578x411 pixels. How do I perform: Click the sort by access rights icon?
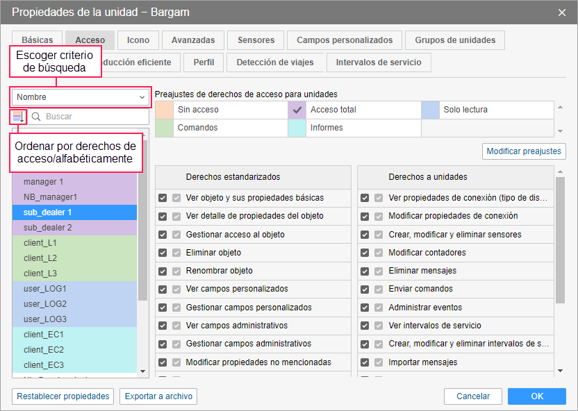pos(18,117)
